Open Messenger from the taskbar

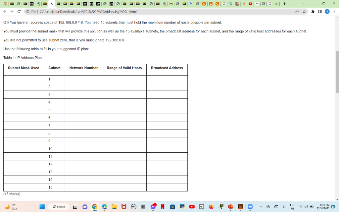tap(153, 207)
